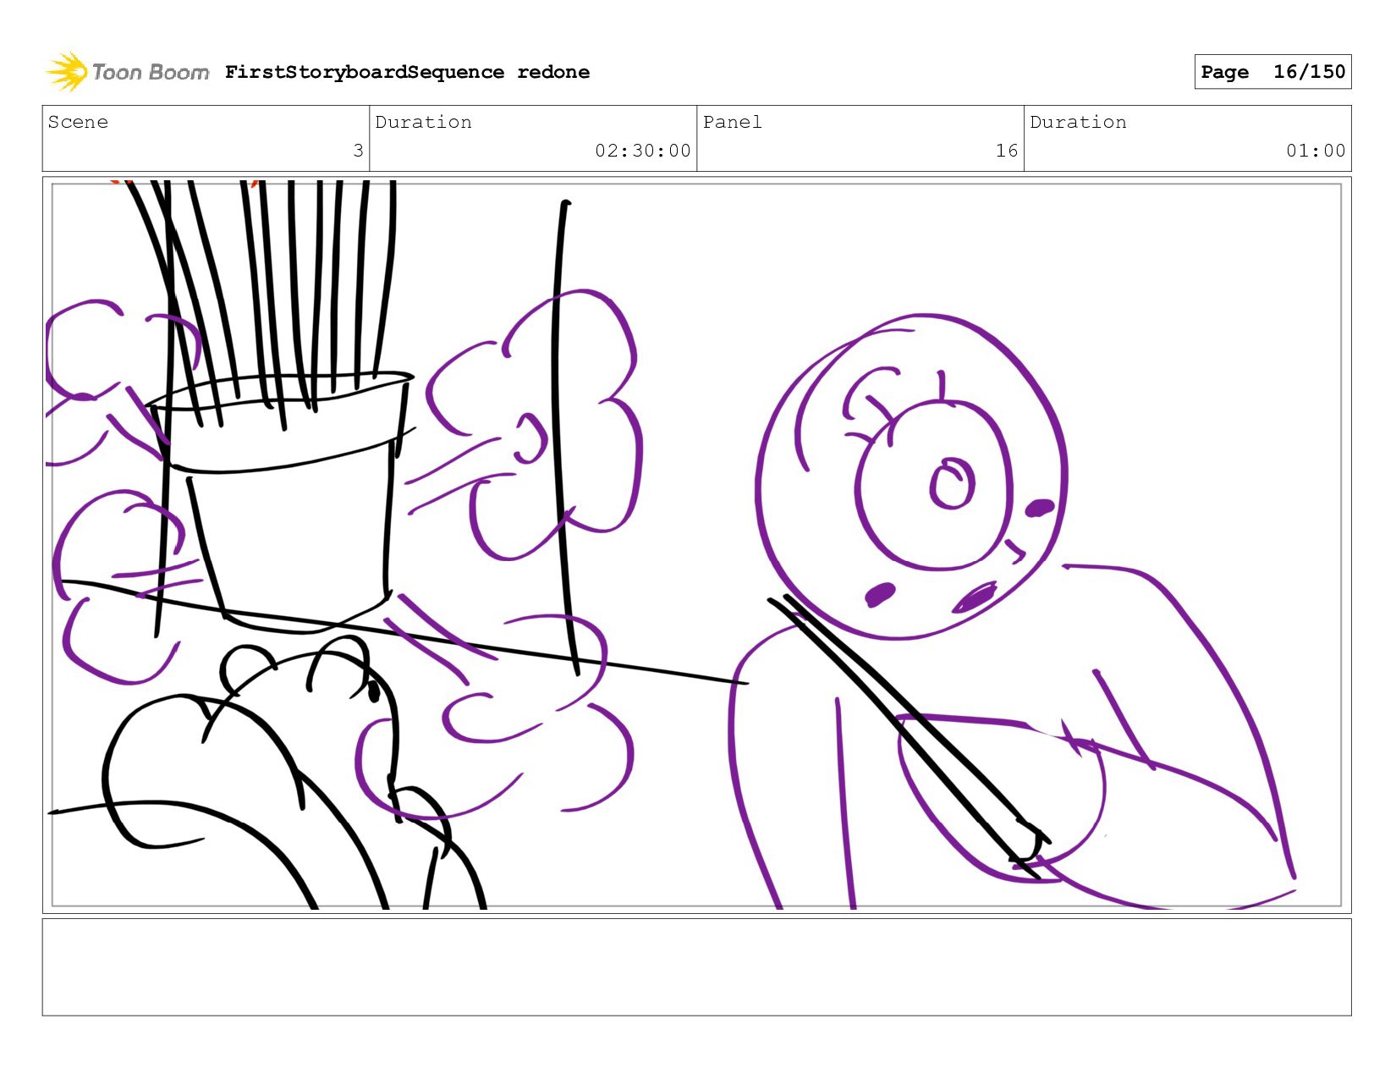Select the title 'FirstStoryboardSequence redone'
The width and height of the screenshot is (1396, 1079).
click(x=407, y=72)
